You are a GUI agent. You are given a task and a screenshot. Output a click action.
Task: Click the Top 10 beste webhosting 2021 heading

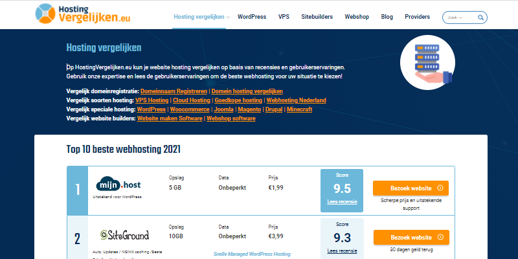point(124,150)
